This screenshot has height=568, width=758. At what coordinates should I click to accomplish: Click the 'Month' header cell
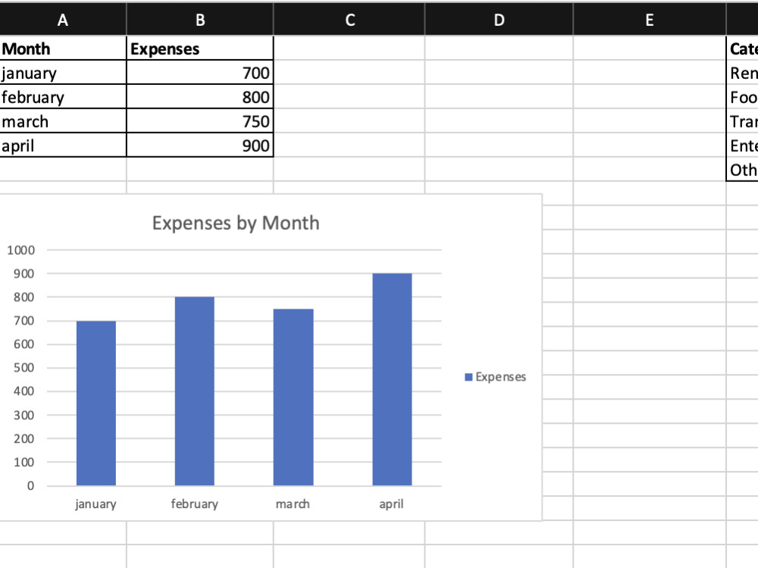pos(63,49)
